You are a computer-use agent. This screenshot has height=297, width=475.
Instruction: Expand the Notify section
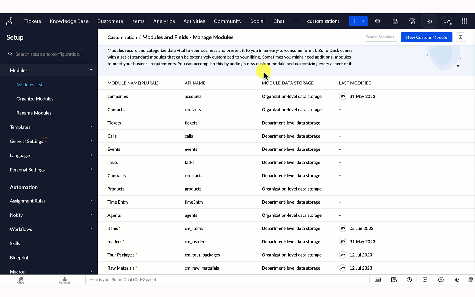pyautogui.click(x=91, y=215)
